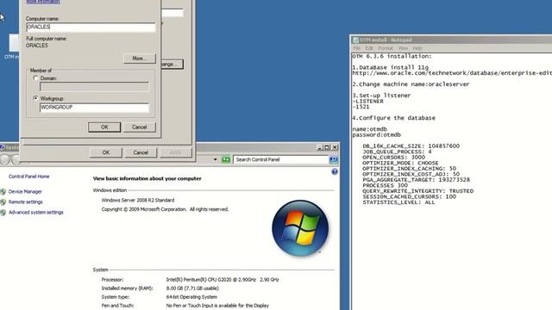Click the shield icon beside Remote settings
Screen dimensions: 552x310
tap(3, 202)
